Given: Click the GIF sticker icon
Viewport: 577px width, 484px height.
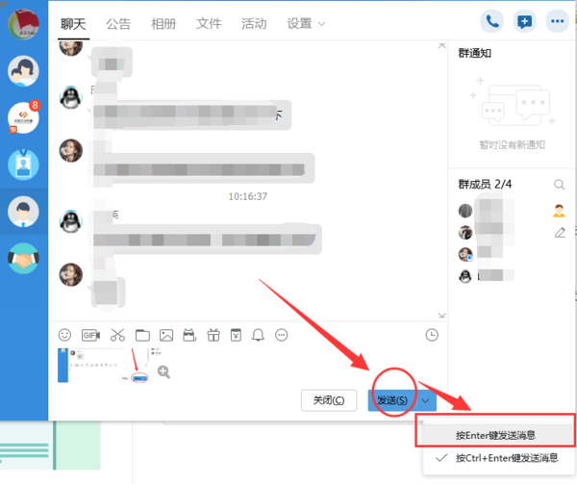Looking at the screenshot, I should click(x=90, y=335).
